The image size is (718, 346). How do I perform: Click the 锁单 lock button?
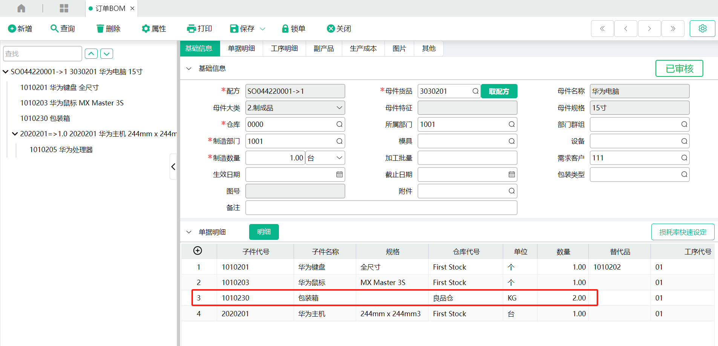pyautogui.click(x=294, y=29)
